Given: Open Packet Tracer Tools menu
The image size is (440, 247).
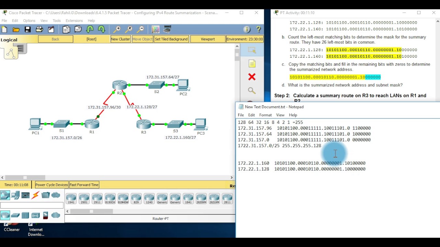Looking at the screenshot, I should pyautogui.click(x=56, y=21).
